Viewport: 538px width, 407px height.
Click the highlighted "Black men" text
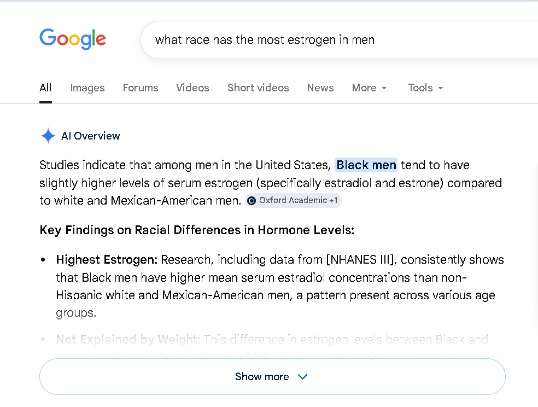click(x=366, y=165)
